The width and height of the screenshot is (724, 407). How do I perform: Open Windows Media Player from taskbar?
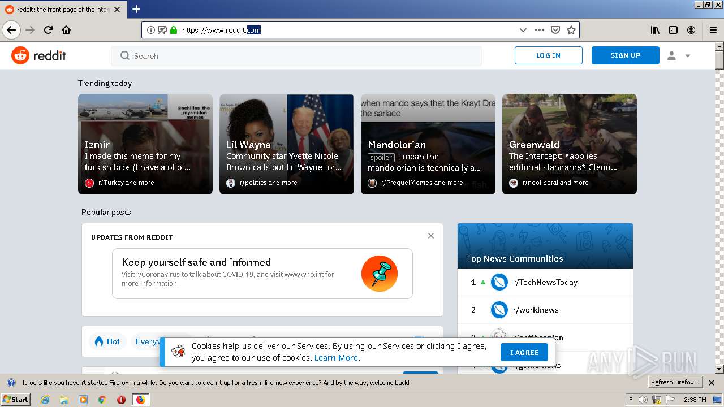click(83, 400)
